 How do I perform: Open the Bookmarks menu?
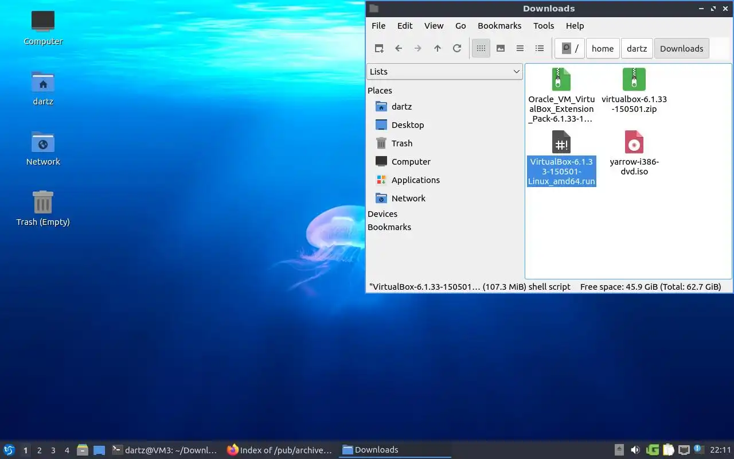tap(499, 26)
